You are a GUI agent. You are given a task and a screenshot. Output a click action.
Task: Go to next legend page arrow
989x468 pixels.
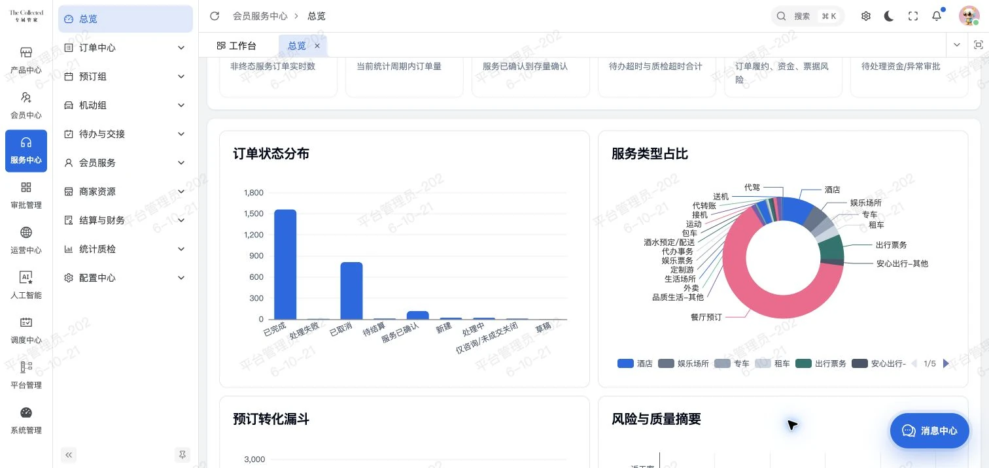(x=946, y=363)
